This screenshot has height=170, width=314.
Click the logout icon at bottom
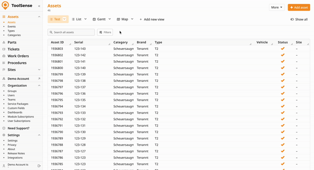click(39, 166)
